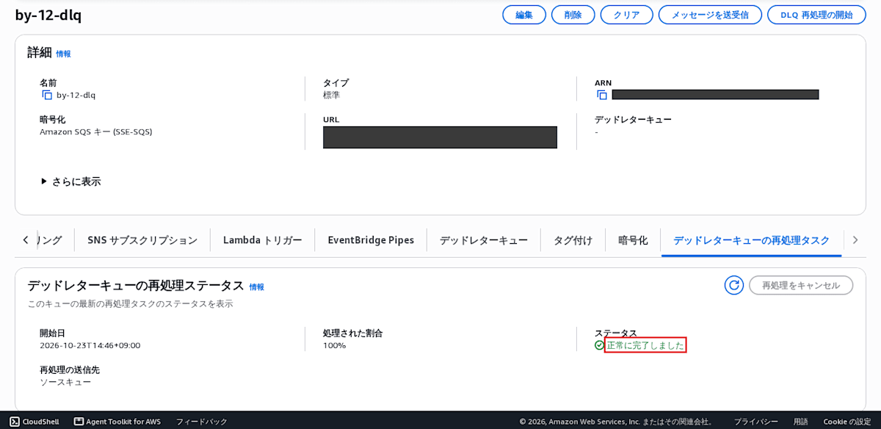This screenshot has width=881, height=429.
Task: Expand the さらに表示 section
Action: pos(70,181)
